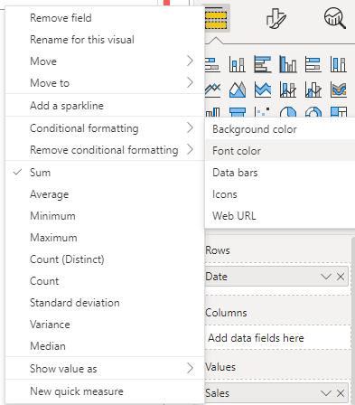Select the 100% stacked bar chart visual
355x405 pixels.
(313, 64)
